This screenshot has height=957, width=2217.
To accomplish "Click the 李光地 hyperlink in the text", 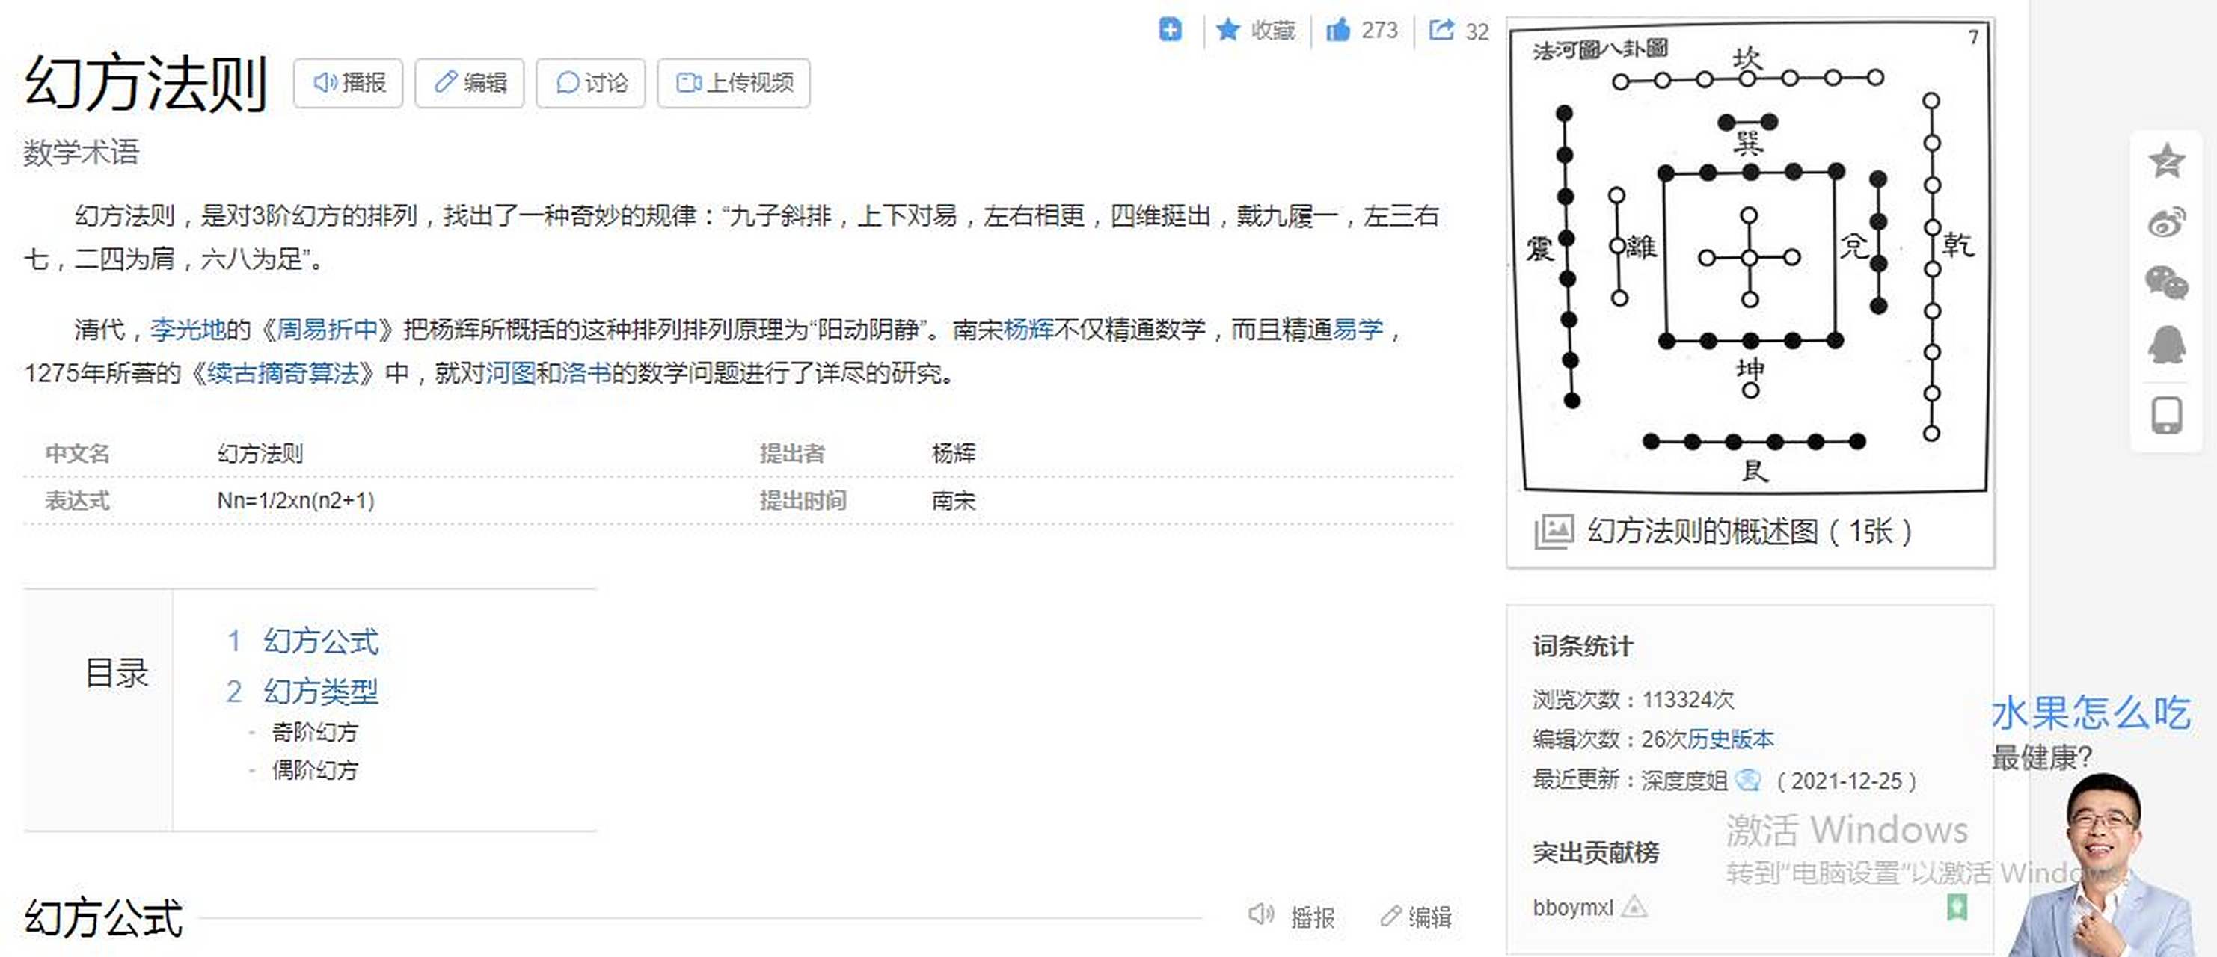I will pyautogui.click(x=186, y=330).
